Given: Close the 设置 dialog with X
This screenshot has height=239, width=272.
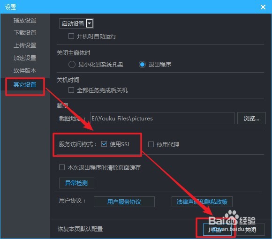Looking at the screenshot, I should (263, 7).
